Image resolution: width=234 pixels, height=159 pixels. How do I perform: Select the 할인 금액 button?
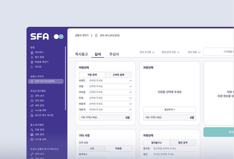[183, 143]
